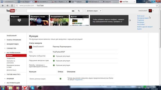Click the magnifier search button
The height and width of the screenshot is (90, 161).
[x=79, y=11]
